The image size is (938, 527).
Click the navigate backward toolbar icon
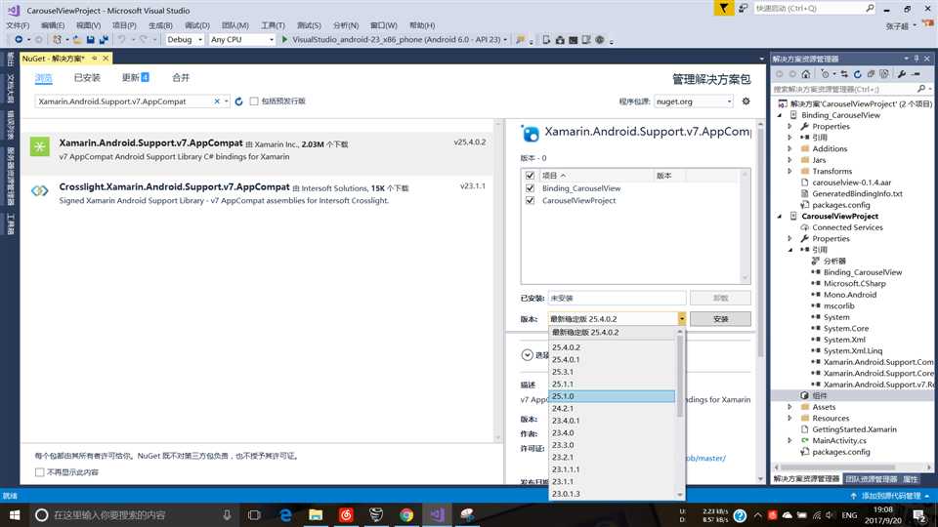(x=19, y=39)
